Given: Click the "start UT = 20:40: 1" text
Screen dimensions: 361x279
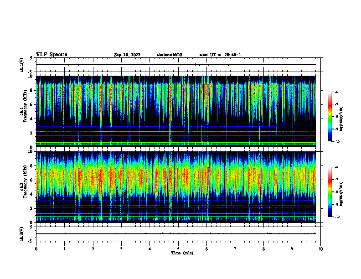Looking at the screenshot, I should (x=220, y=55).
